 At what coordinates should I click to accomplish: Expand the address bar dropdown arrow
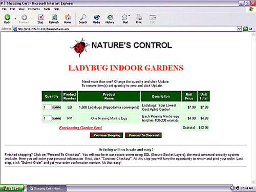pos(239,29)
